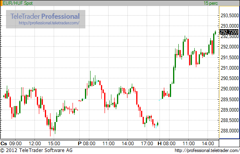Click the 290,5000 price axis label
This screenshot has height=154, width=240.
point(230,78)
